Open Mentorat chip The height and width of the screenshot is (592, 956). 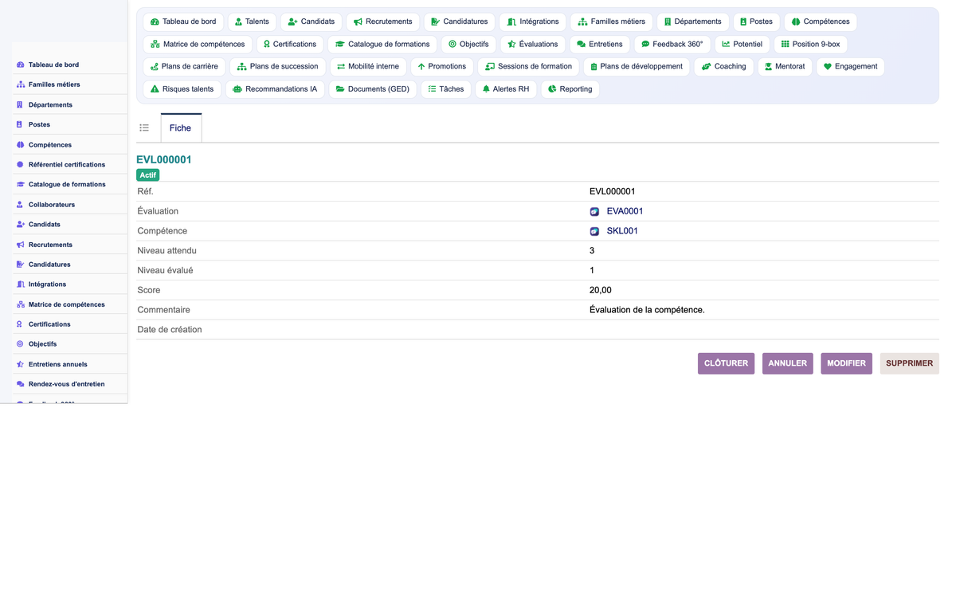point(785,66)
